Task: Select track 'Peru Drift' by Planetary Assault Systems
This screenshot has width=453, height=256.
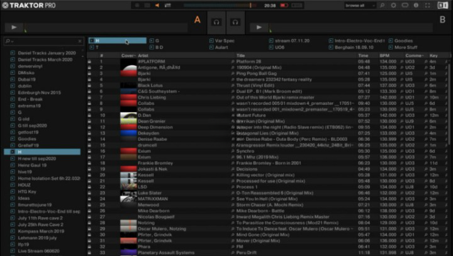Action: (247, 253)
